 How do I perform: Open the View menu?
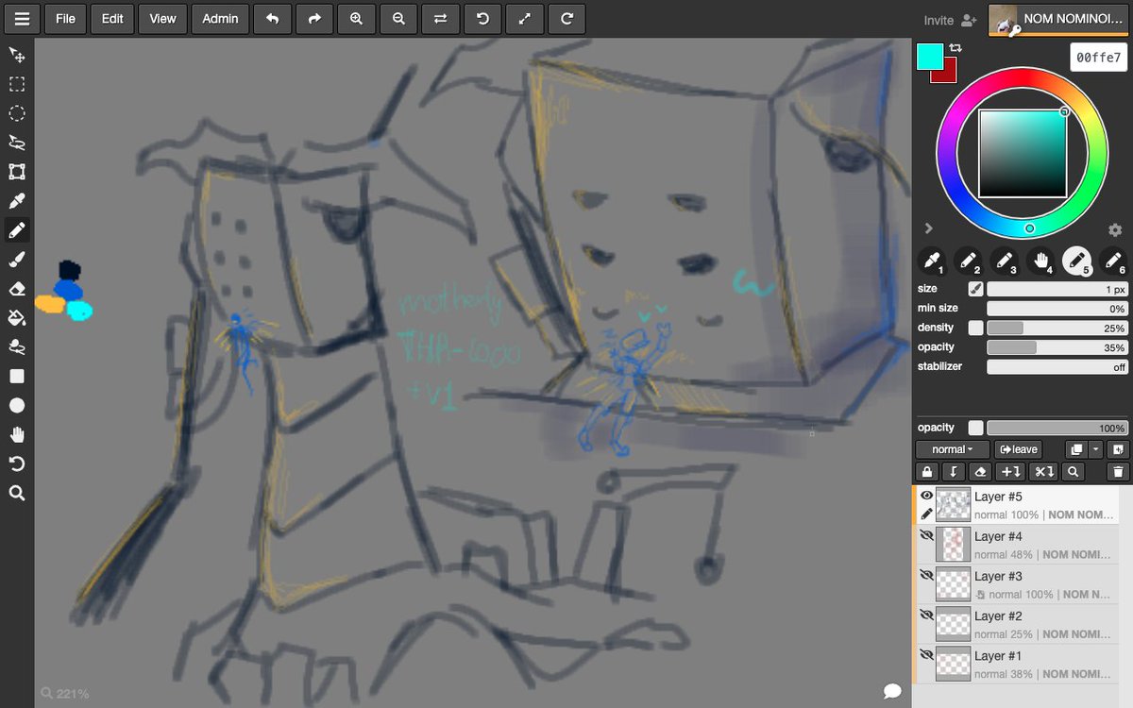pos(162,19)
